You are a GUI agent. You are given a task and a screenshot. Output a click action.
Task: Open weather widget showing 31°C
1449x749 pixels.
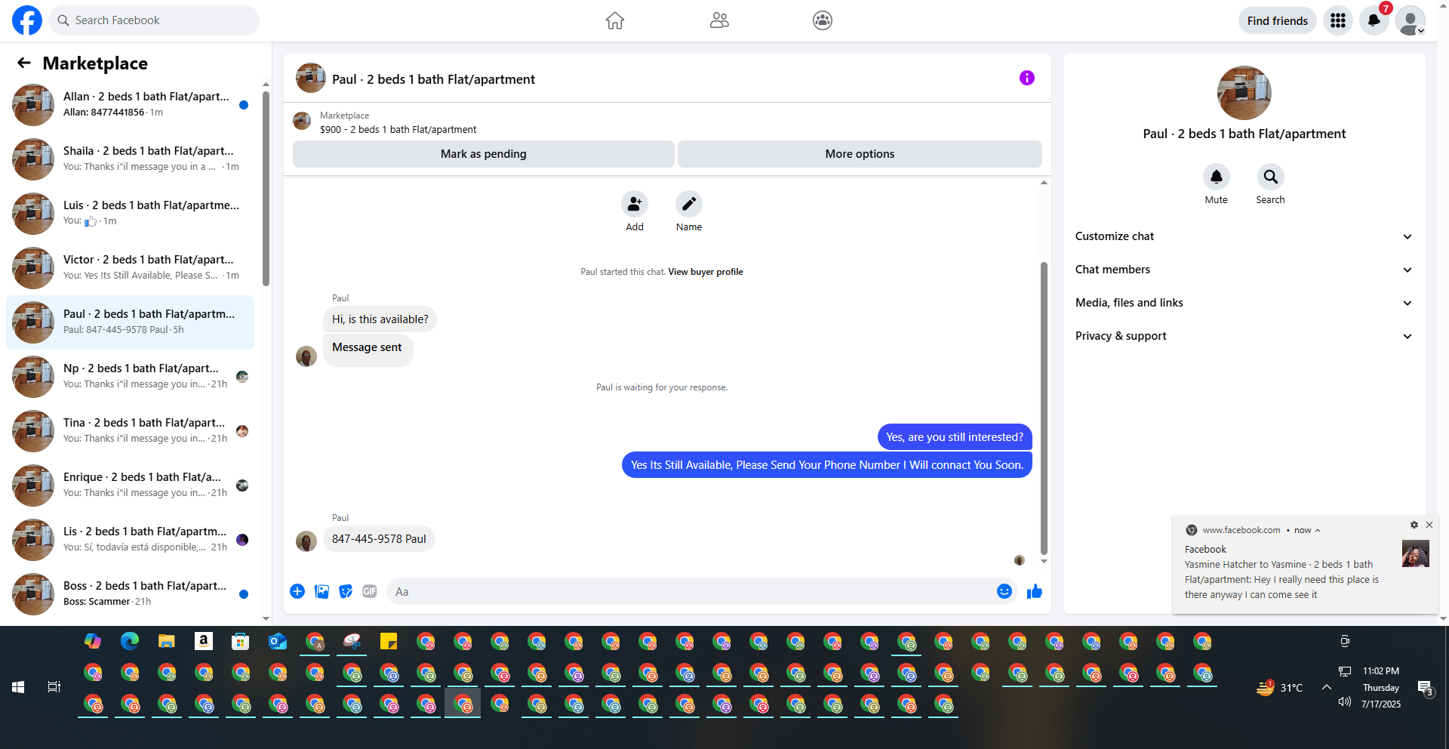[x=1279, y=687]
